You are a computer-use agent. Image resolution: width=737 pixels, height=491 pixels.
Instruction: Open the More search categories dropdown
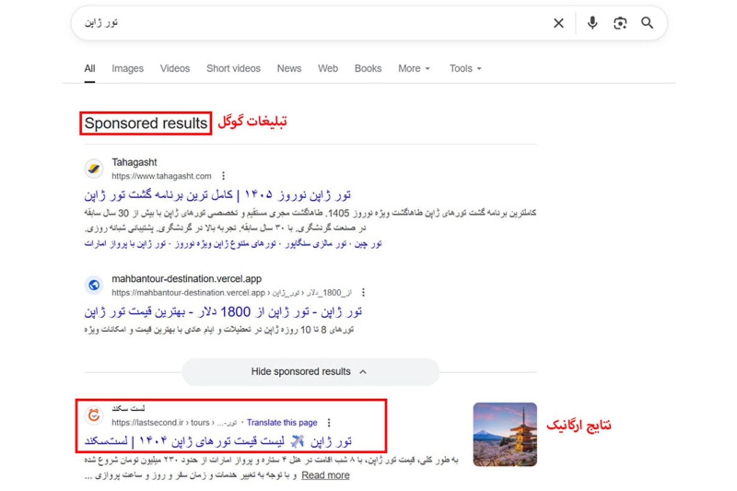coord(413,68)
